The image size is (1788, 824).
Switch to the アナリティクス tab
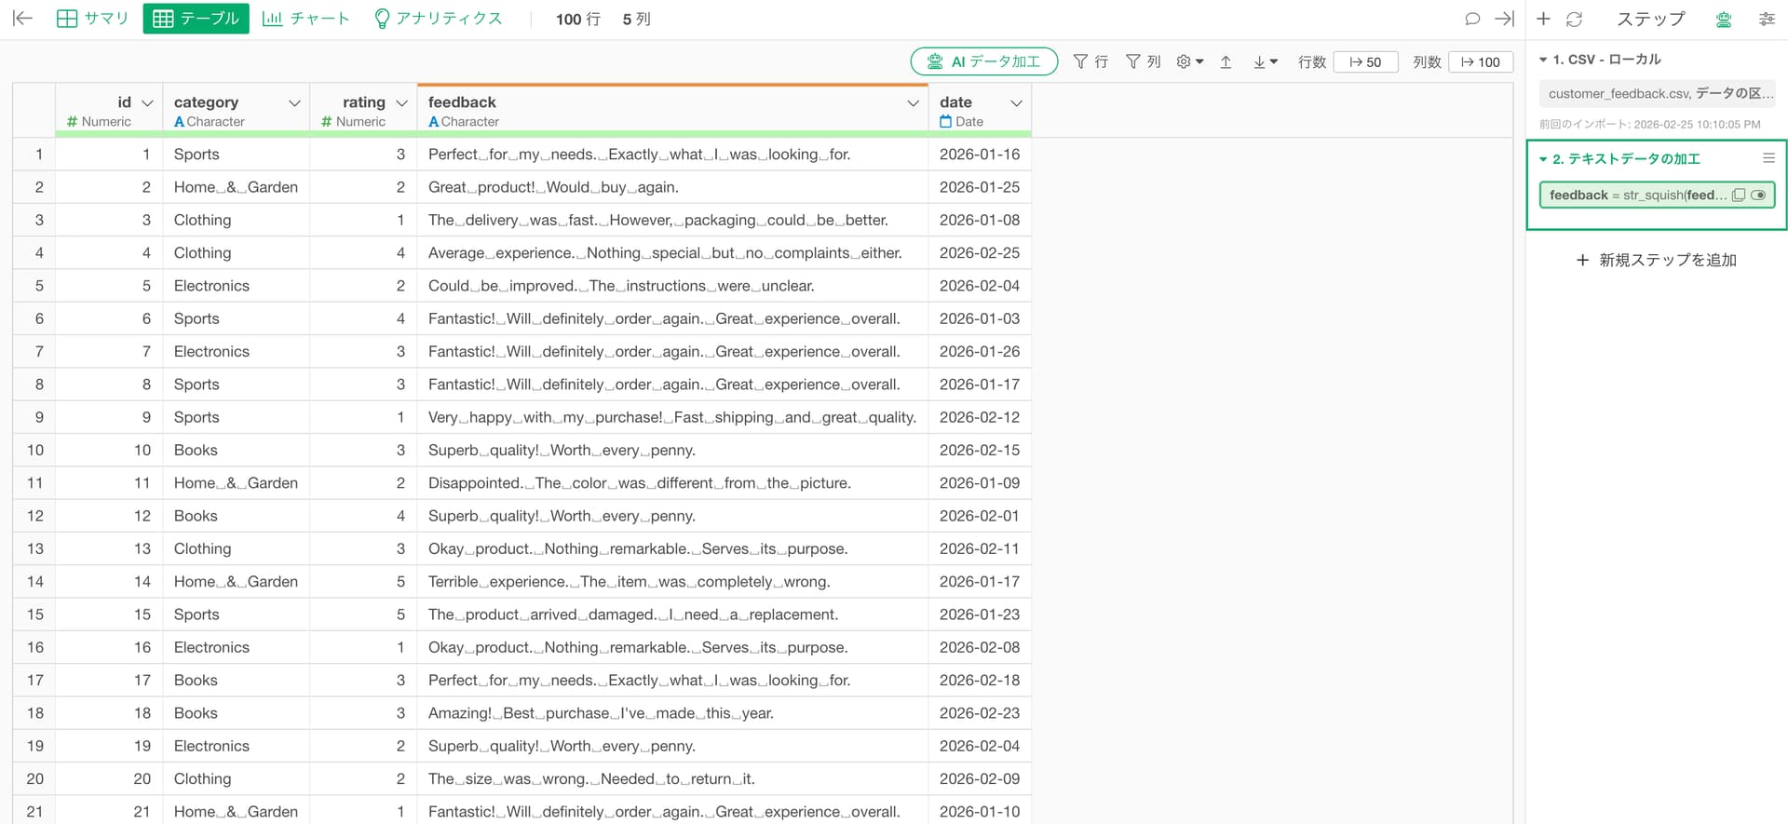click(x=438, y=19)
